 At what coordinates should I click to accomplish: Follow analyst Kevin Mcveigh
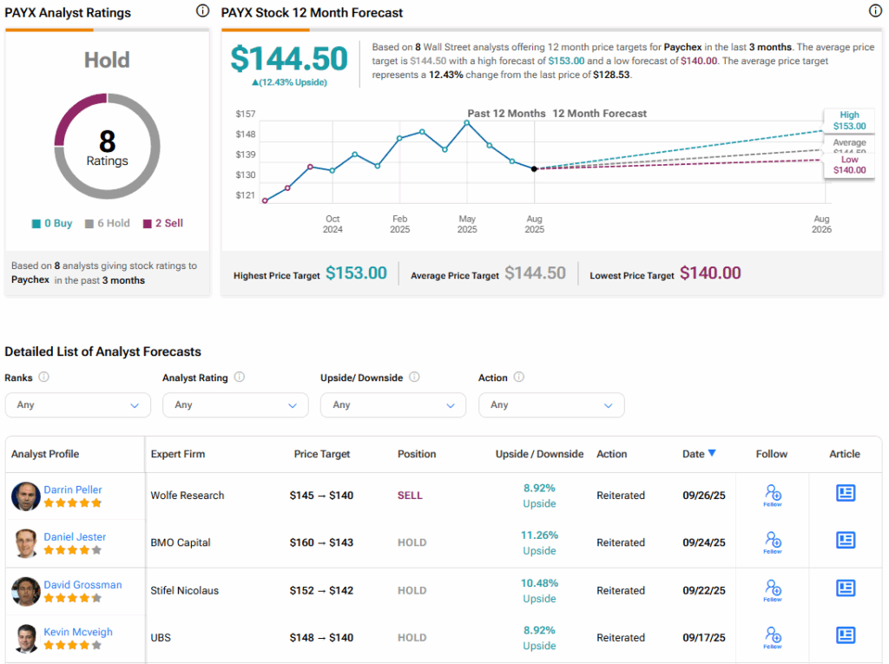click(773, 637)
